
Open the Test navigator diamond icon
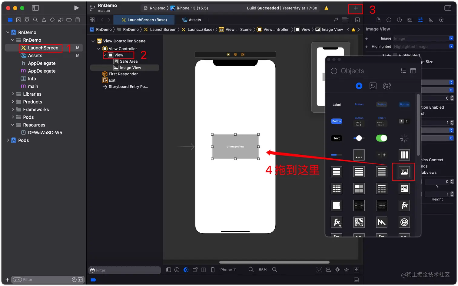(x=52, y=20)
